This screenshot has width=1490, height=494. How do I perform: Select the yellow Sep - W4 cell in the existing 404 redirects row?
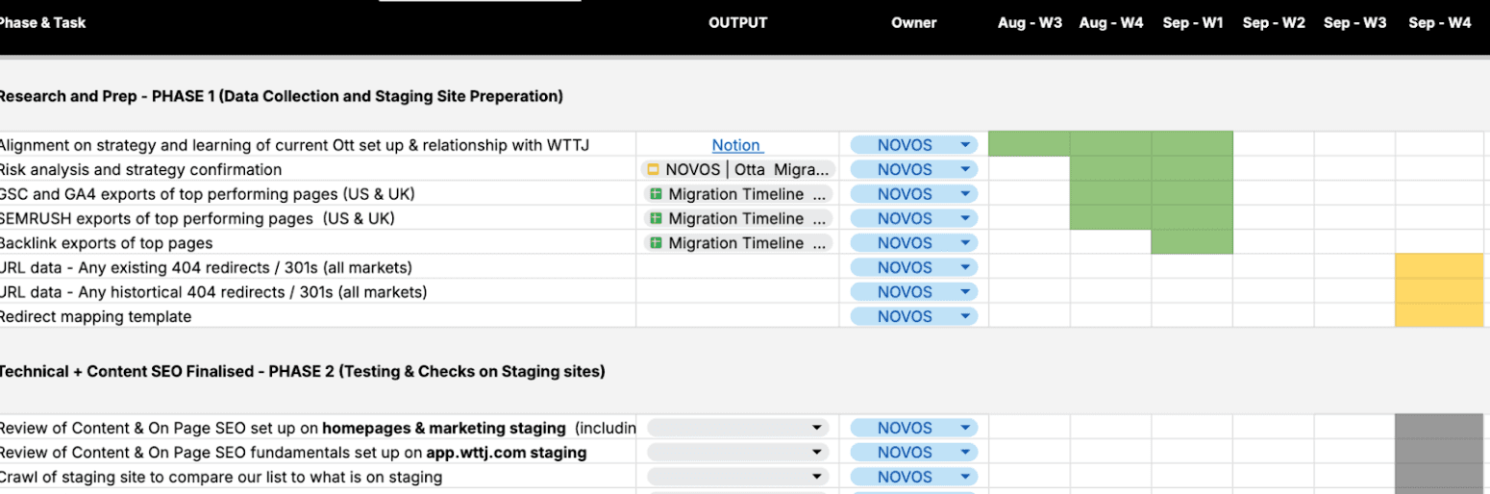point(1439,267)
